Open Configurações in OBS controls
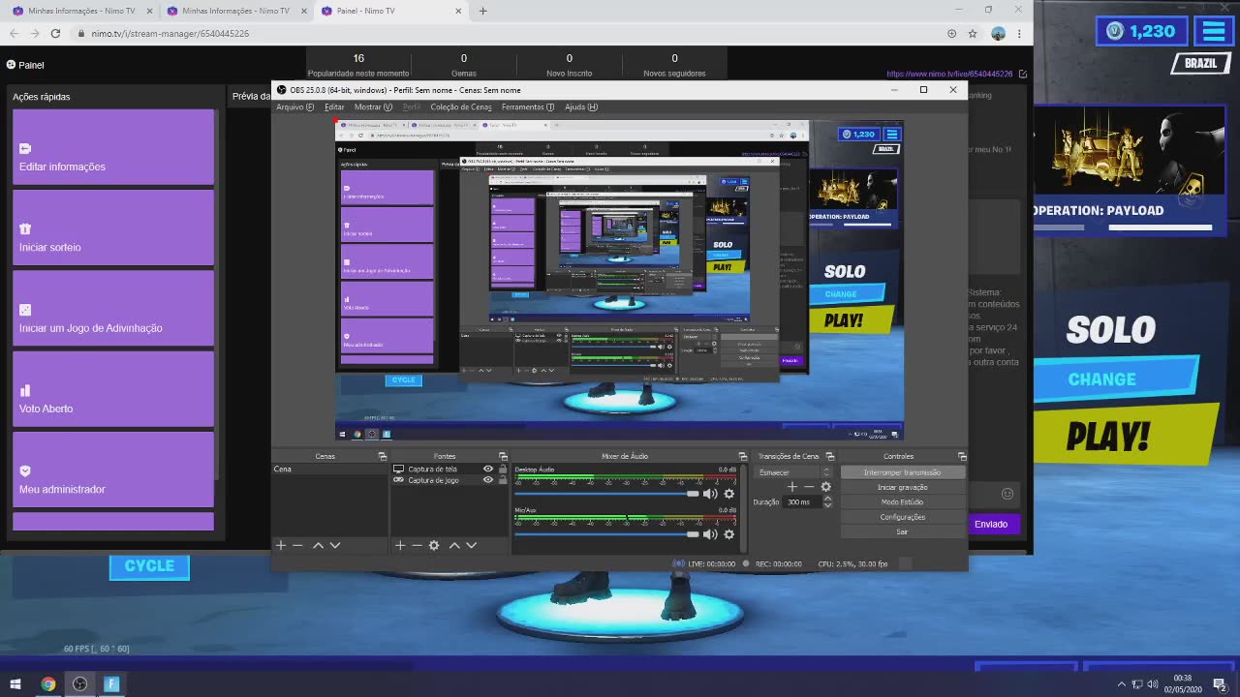Viewport: 1240px width, 697px height. (902, 517)
